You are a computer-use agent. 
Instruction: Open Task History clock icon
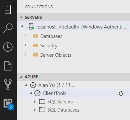tap(8, 47)
